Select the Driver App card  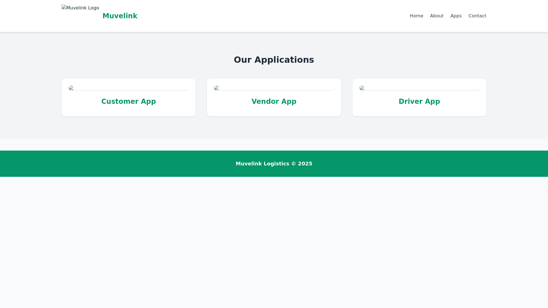pyautogui.click(x=419, y=97)
